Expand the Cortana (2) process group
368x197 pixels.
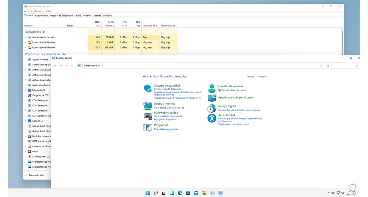click(25, 121)
